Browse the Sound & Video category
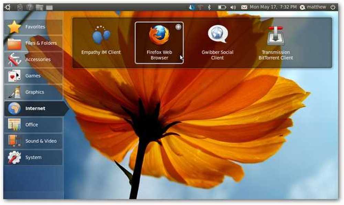The width and height of the screenshot is (344, 205). [33, 141]
